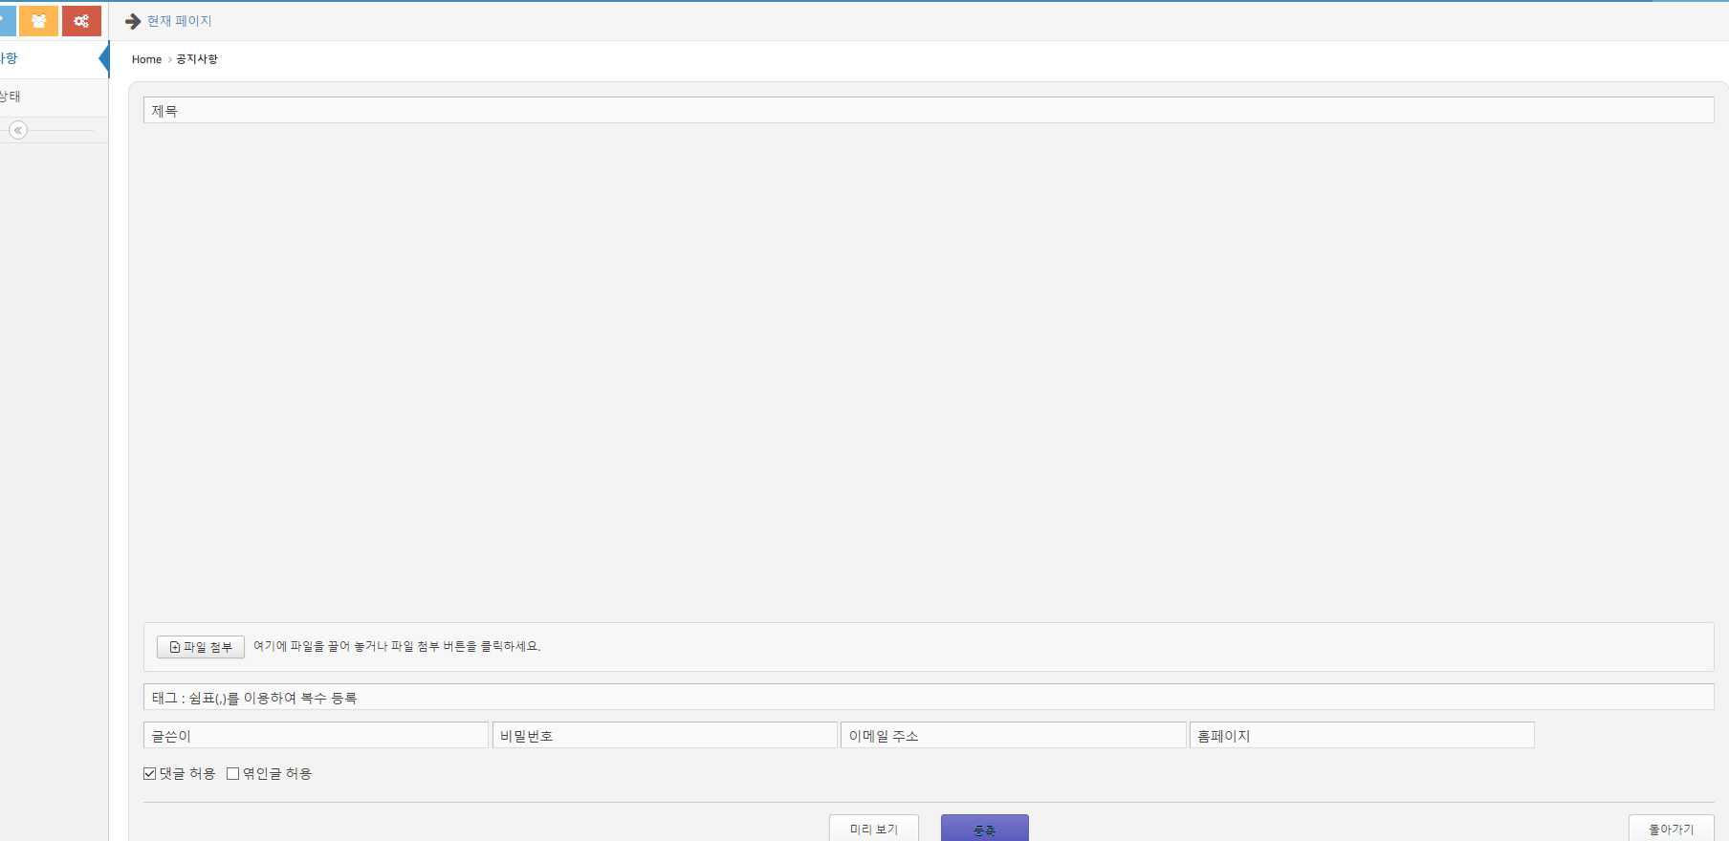The width and height of the screenshot is (1729, 841).
Task: Click the 홈페이지 homepage field
Action: [x=1362, y=736]
